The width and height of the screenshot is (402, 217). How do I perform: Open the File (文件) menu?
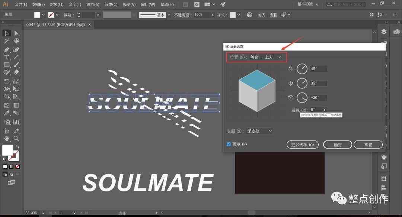click(21, 4)
